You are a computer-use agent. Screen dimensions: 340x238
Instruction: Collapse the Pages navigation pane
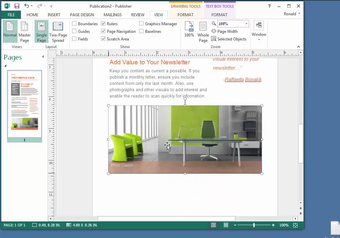click(x=43, y=57)
